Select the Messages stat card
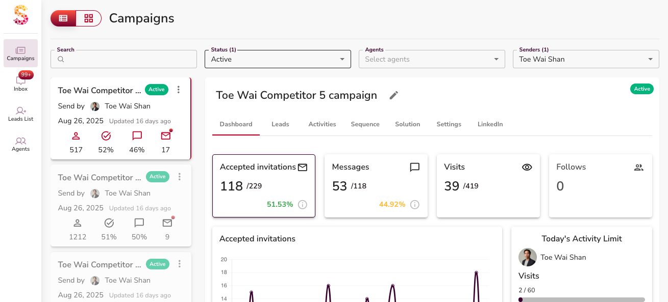Viewport: 668px width, 302px height. point(376,186)
